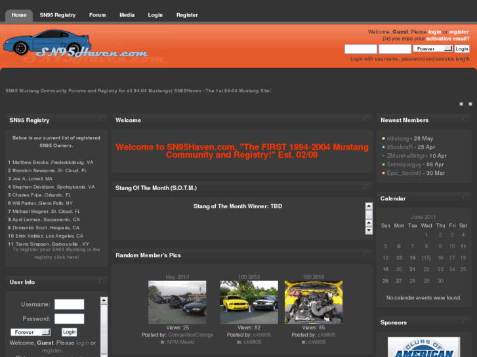Open the User Info Forever dropdown

click(x=30, y=332)
